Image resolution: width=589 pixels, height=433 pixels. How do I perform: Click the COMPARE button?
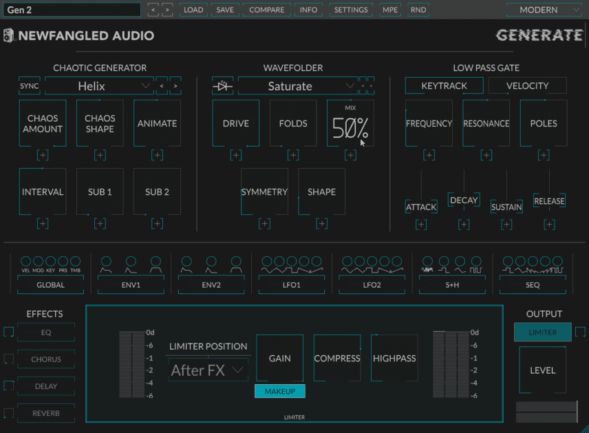267,10
